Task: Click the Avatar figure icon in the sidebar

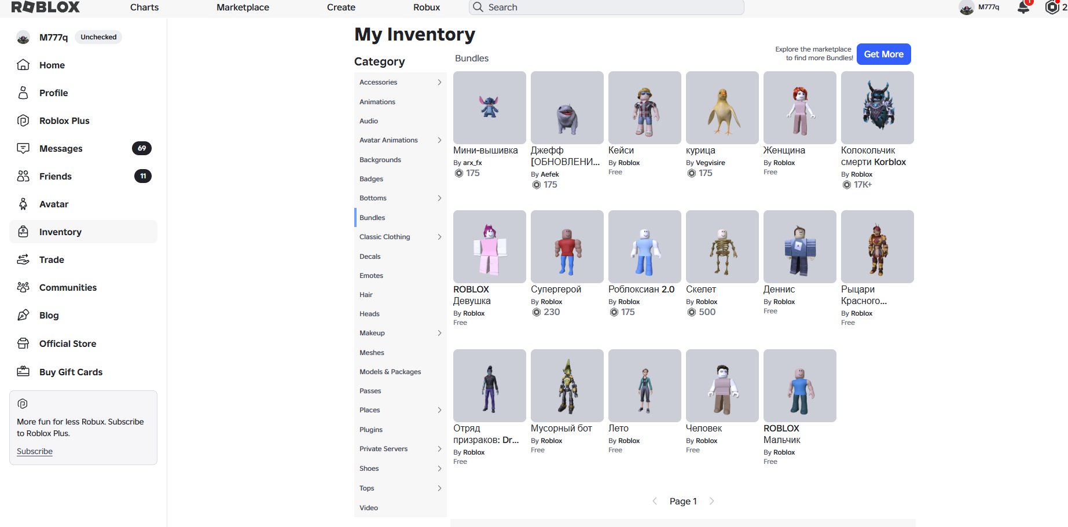Action: pyautogui.click(x=23, y=204)
